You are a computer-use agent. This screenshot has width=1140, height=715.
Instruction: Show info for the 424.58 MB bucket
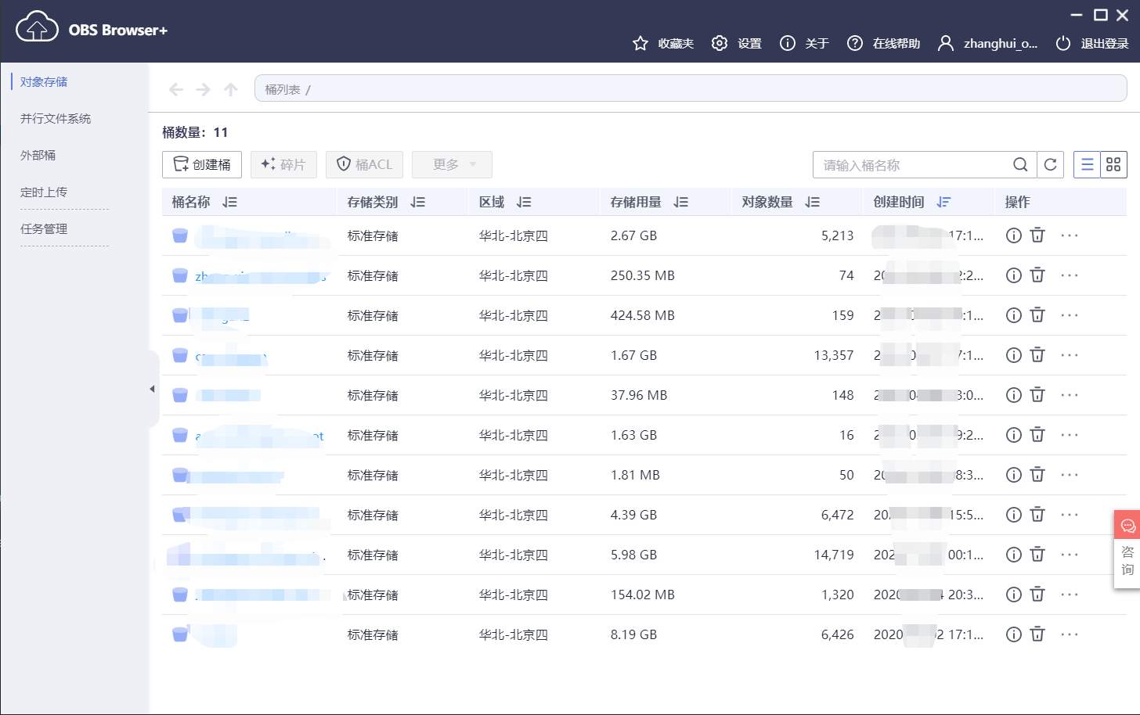point(1014,314)
